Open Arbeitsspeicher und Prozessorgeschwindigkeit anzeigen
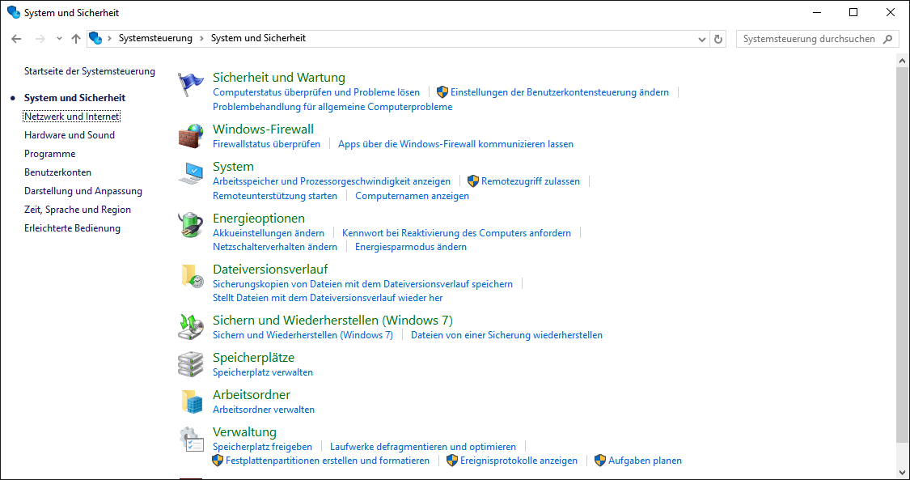The width and height of the screenshot is (910, 480). [332, 181]
